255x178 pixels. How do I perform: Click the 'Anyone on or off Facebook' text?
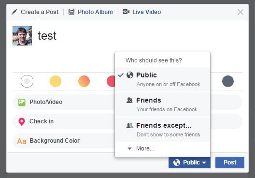(x=169, y=84)
